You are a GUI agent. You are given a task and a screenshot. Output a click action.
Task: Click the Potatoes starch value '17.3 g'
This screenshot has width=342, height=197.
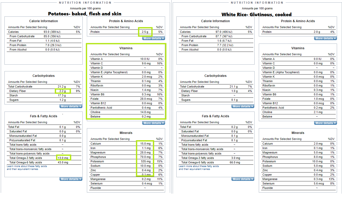(62, 95)
